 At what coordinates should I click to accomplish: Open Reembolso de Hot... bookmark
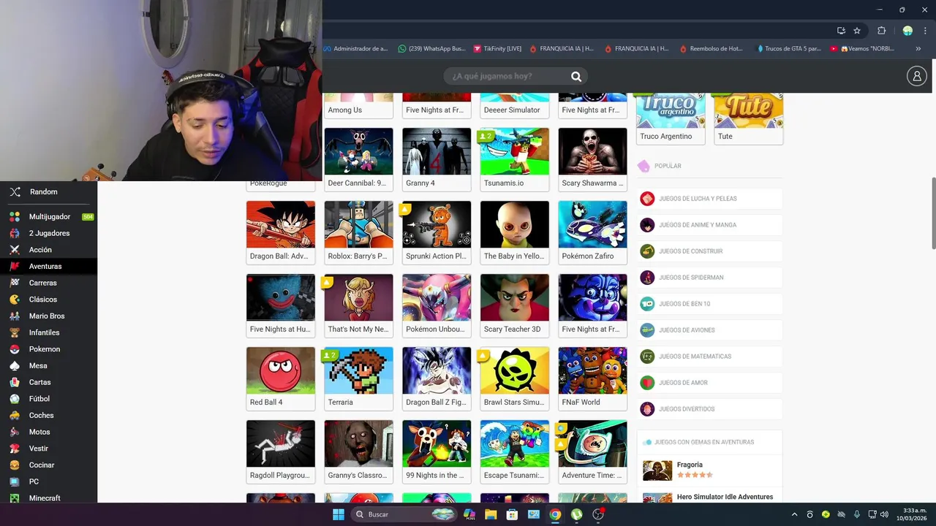(x=712, y=49)
